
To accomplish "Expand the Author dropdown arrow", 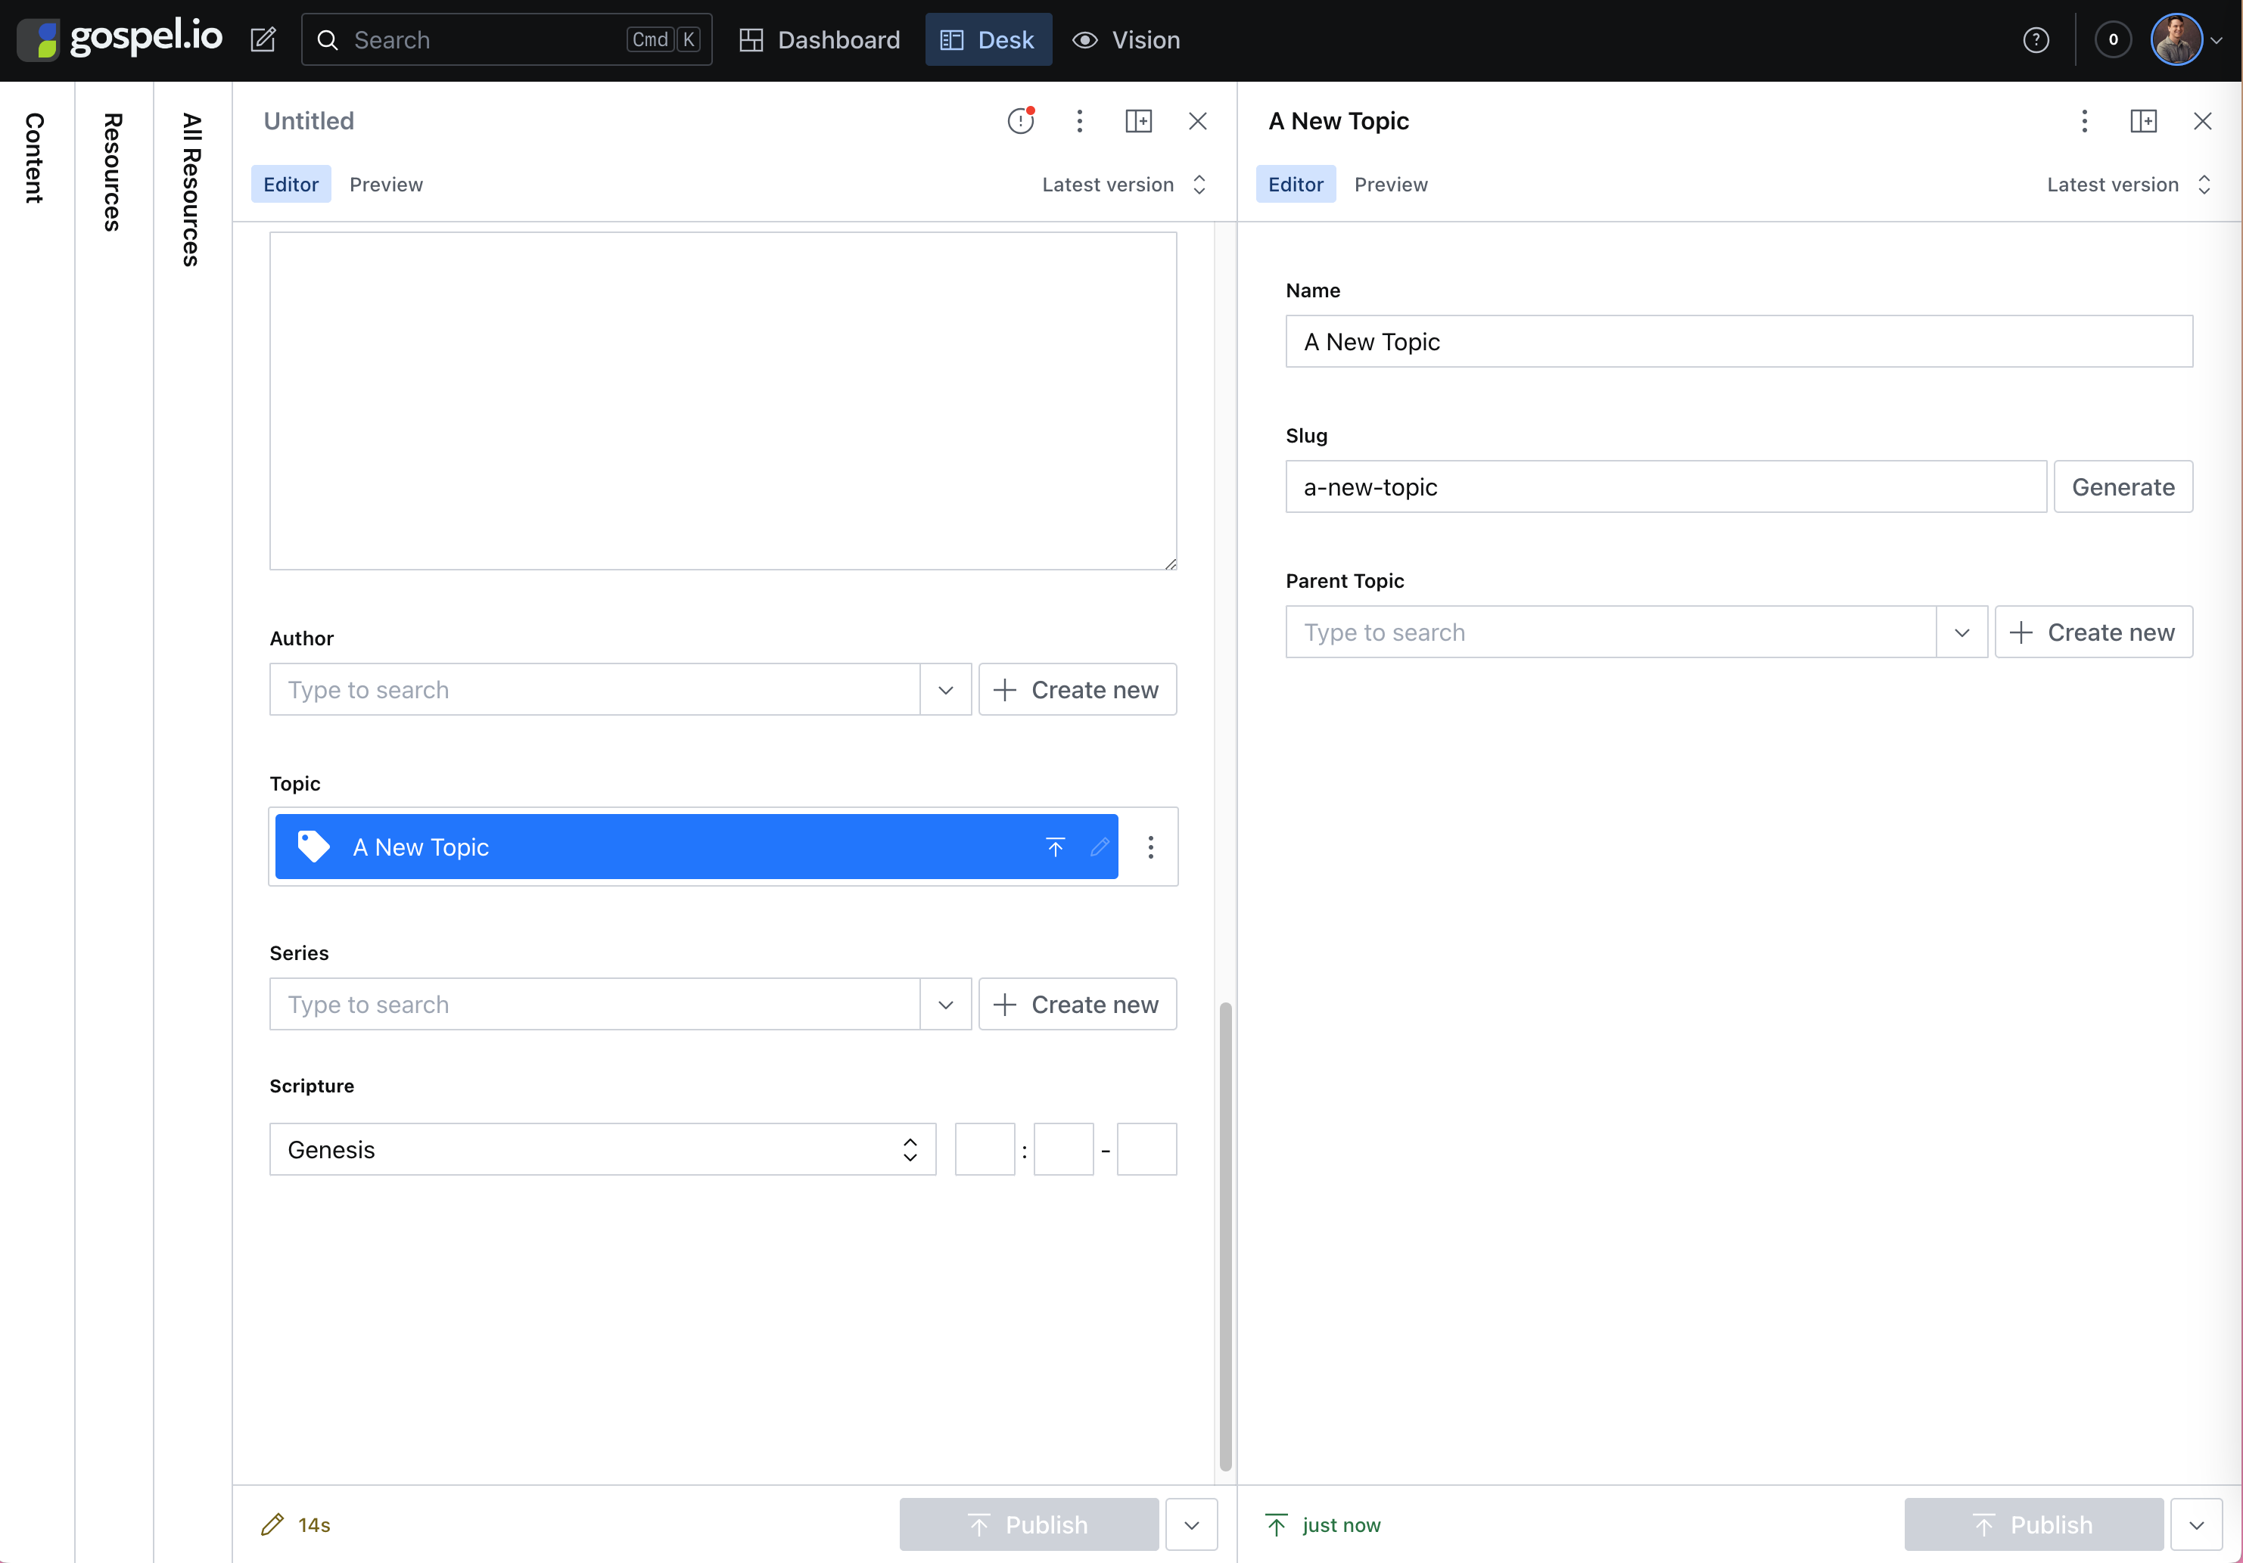I will (x=946, y=690).
